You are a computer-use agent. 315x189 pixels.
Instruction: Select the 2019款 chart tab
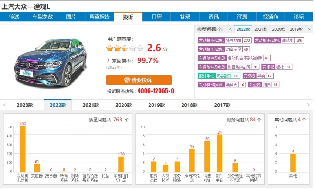(156, 105)
